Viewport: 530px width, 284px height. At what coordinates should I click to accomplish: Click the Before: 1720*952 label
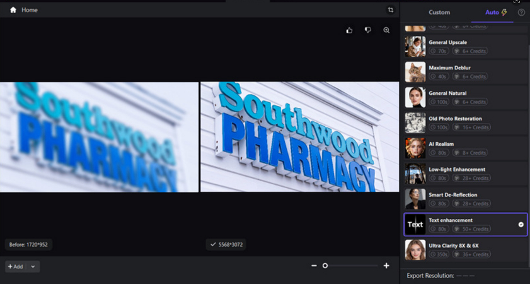tap(29, 245)
